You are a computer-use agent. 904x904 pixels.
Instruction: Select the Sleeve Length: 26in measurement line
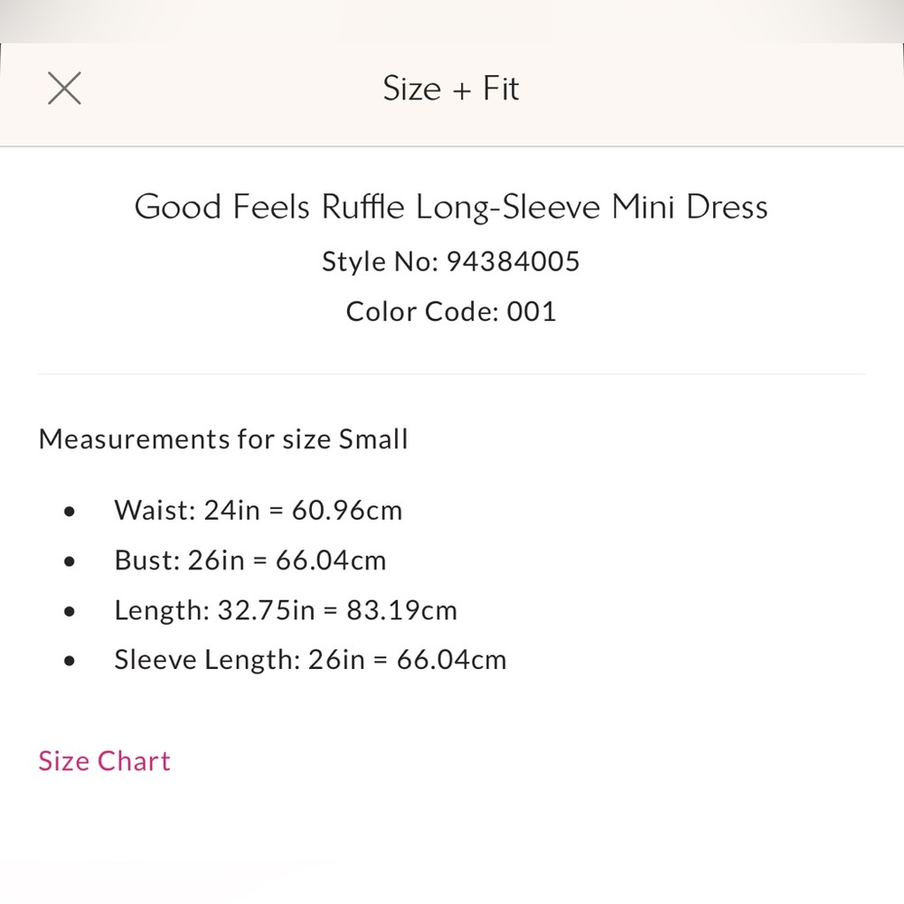pos(310,660)
